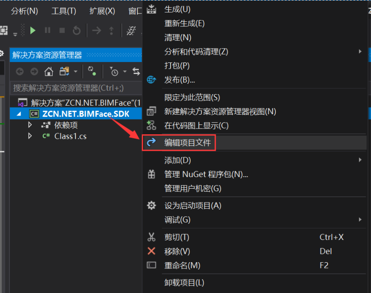Toggle the pending changes filter clock icon
The width and height of the screenshot is (371, 293).
point(115,72)
